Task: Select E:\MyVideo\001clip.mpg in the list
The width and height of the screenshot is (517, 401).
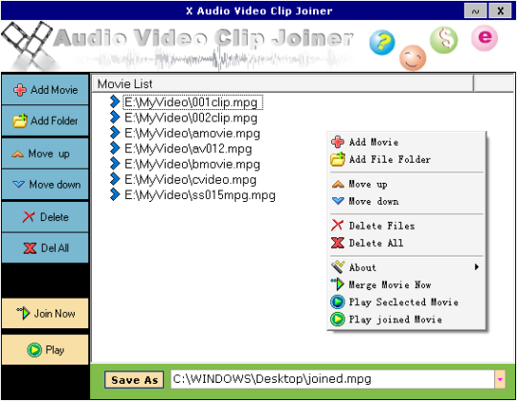Action: pyautogui.click(x=192, y=102)
